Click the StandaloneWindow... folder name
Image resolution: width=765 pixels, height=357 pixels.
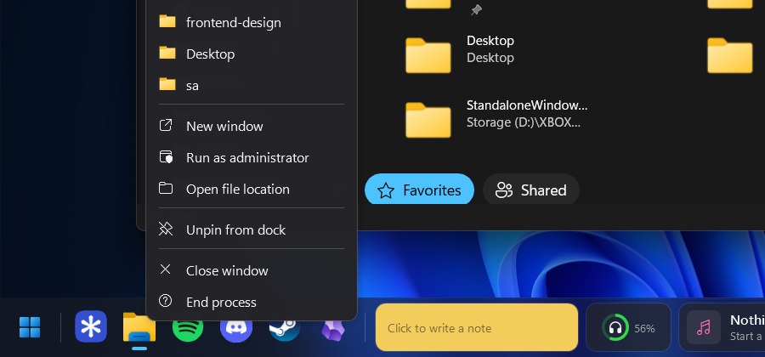pyautogui.click(x=527, y=105)
